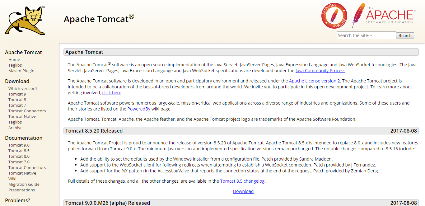The width and height of the screenshot is (425, 206).
Task: Open Apache License version 2 link
Action: tap(315, 81)
